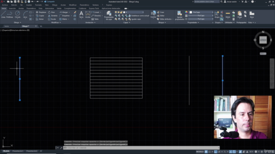This screenshot has width=275, height=154.
Task: Select the Polilínea tool
Action: pyautogui.click(x=9, y=15)
